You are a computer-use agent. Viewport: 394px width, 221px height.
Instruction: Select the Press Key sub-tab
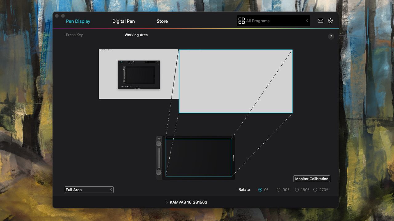(74, 35)
